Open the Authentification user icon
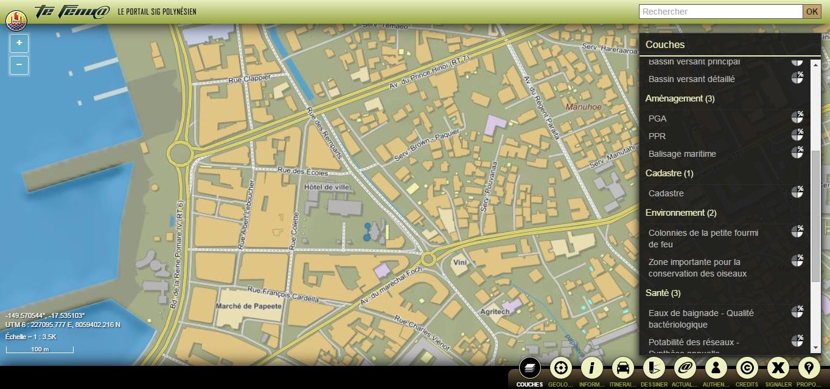The image size is (830, 389). point(716,368)
